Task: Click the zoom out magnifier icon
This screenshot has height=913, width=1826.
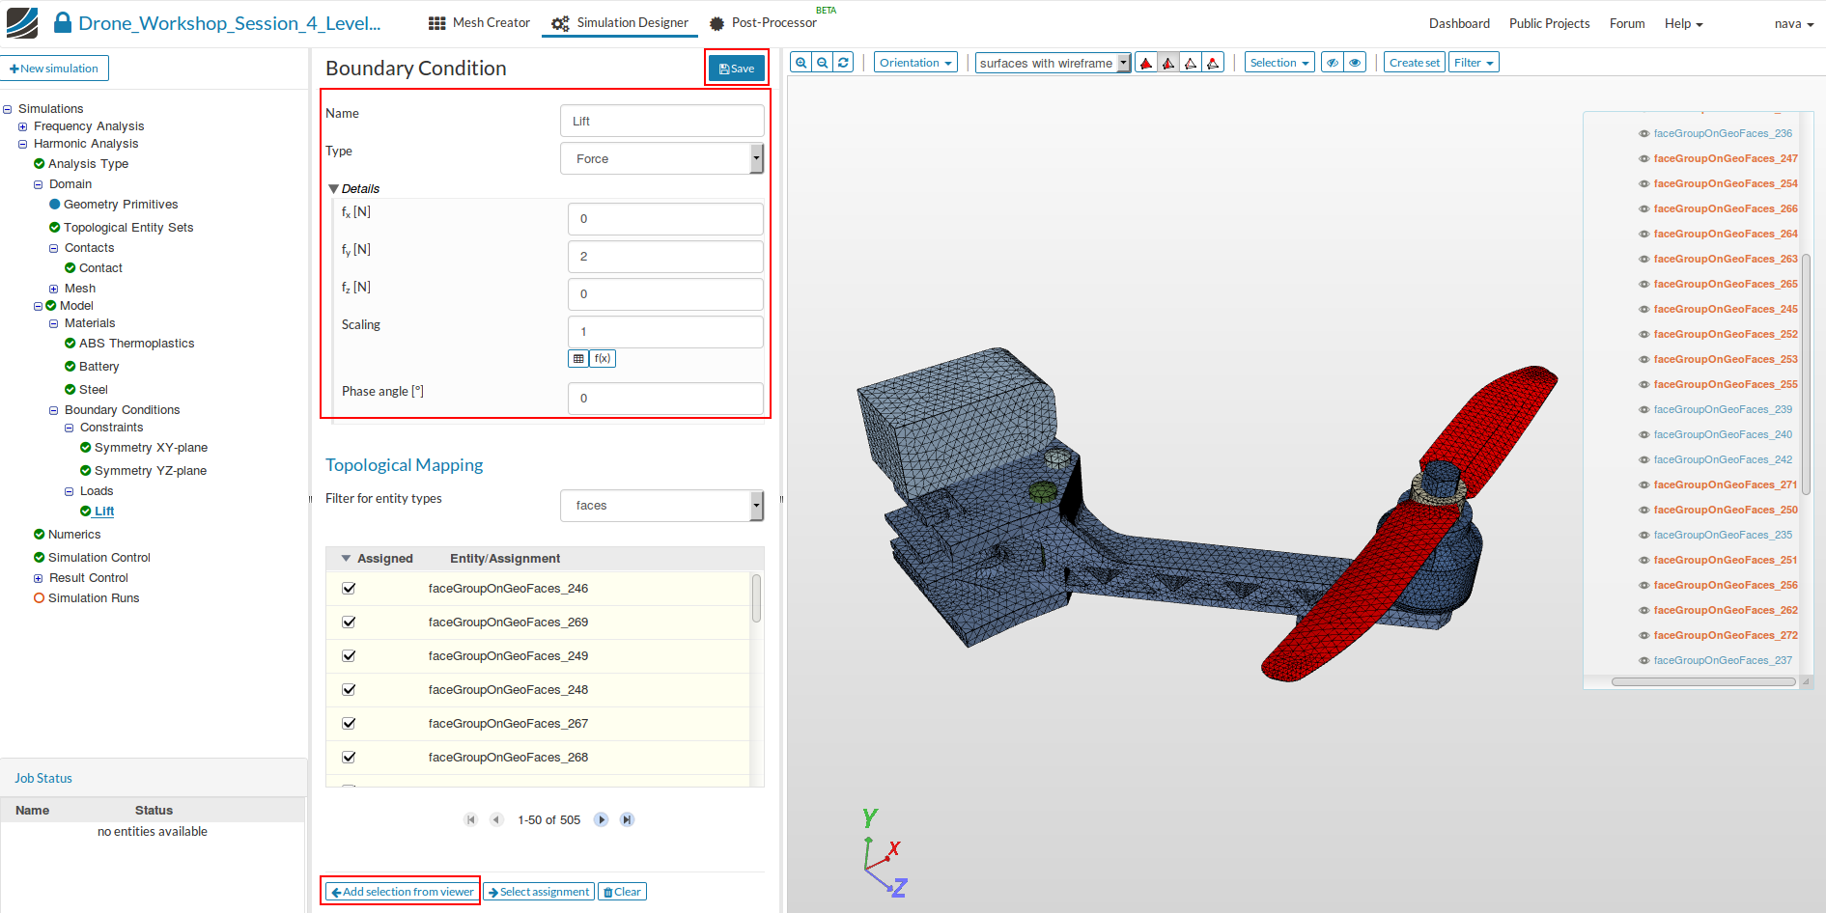Action: coord(822,63)
